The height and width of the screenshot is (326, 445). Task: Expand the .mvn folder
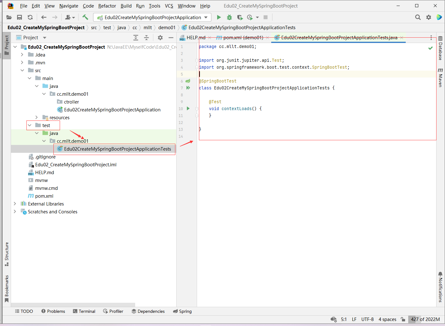(x=22, y=62)
